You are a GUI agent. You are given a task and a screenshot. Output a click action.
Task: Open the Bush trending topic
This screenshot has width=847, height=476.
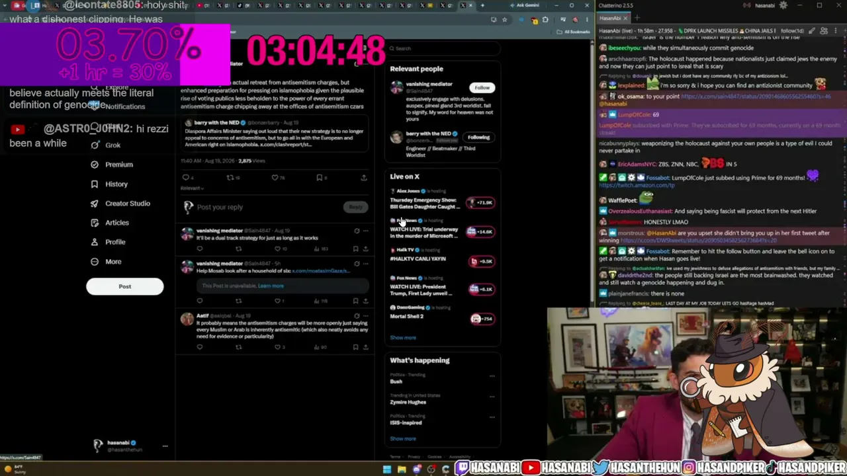click(396, 381)
